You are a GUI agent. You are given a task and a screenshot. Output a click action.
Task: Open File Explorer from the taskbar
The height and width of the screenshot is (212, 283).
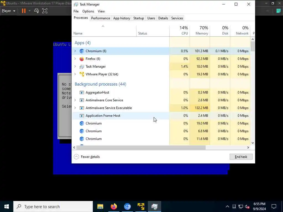tap(100, 206)
